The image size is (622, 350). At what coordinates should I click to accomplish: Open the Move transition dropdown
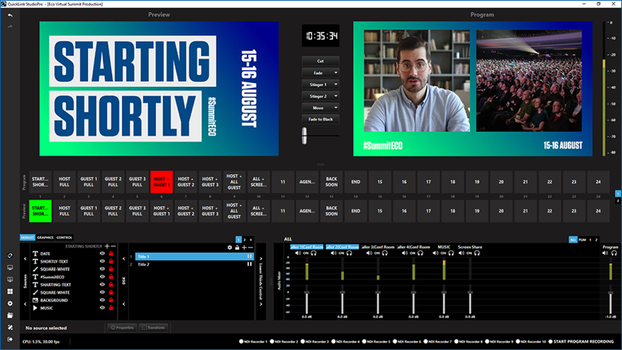[335, 108]
